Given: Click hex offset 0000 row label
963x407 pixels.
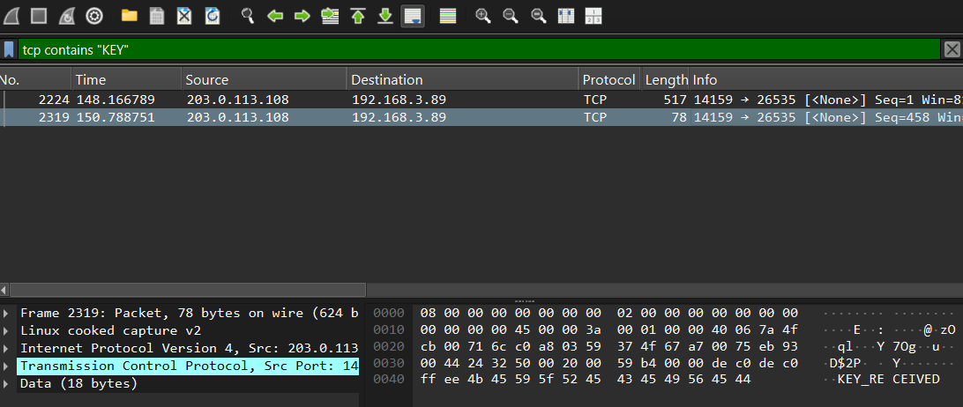Looking at the screenshot, I should point(389,313).
